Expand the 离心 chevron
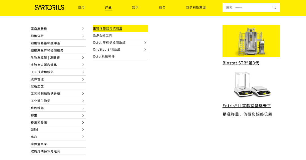This screenshot has width=306, height=160. [83, 137]
